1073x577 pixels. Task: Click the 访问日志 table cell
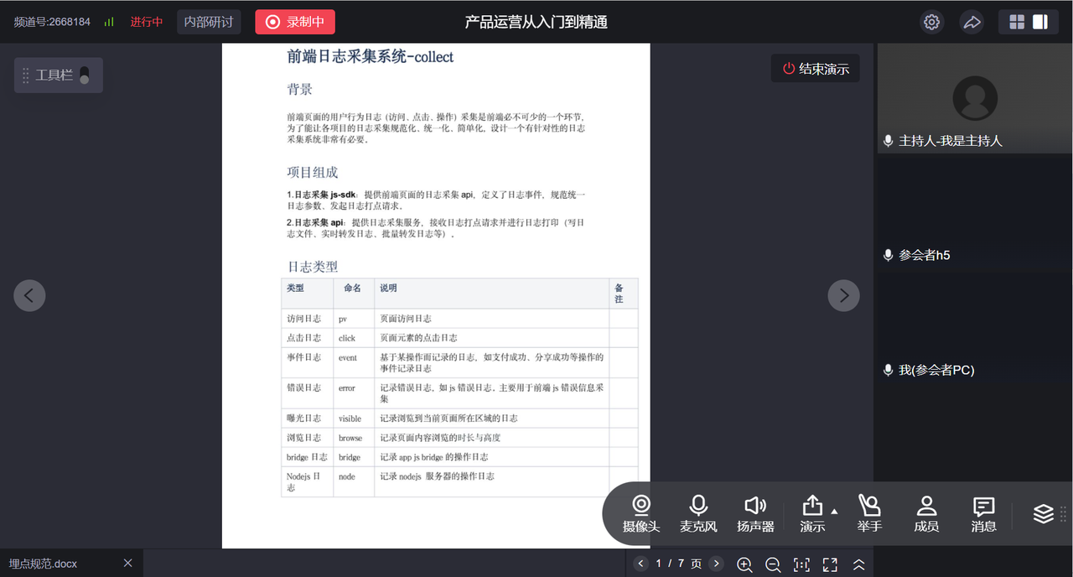pyautogui.click(x=307, y=319)
